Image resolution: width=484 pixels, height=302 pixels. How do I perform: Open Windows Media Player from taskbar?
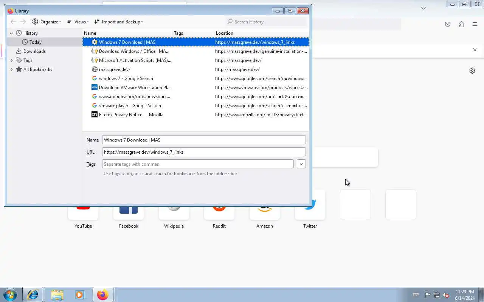click(x=80, y=294)
